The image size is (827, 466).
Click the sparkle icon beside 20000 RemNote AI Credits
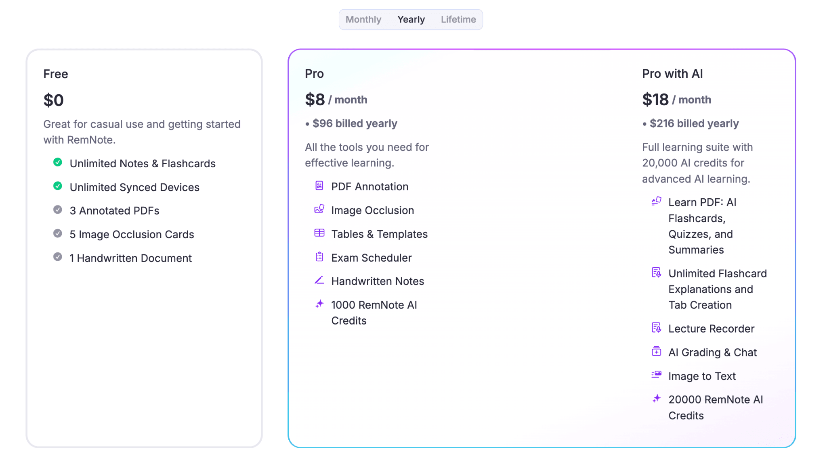point(657,399)
